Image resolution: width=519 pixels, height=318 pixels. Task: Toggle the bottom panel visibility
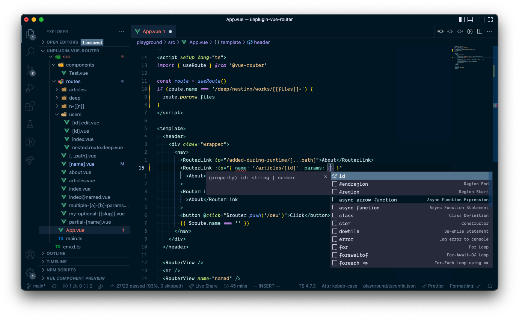(470, 20)
